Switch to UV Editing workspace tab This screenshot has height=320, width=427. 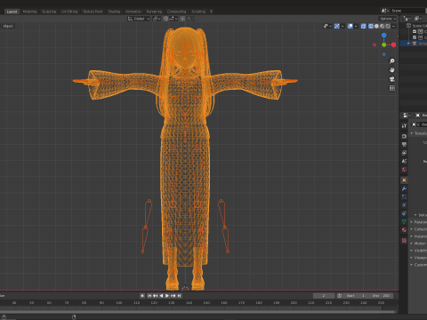(x=69, y=12)
